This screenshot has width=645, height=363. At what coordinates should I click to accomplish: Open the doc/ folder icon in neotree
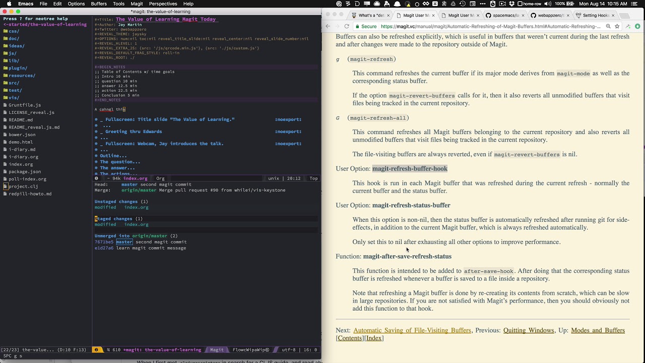pyautogui.click(x=6, y=38)
